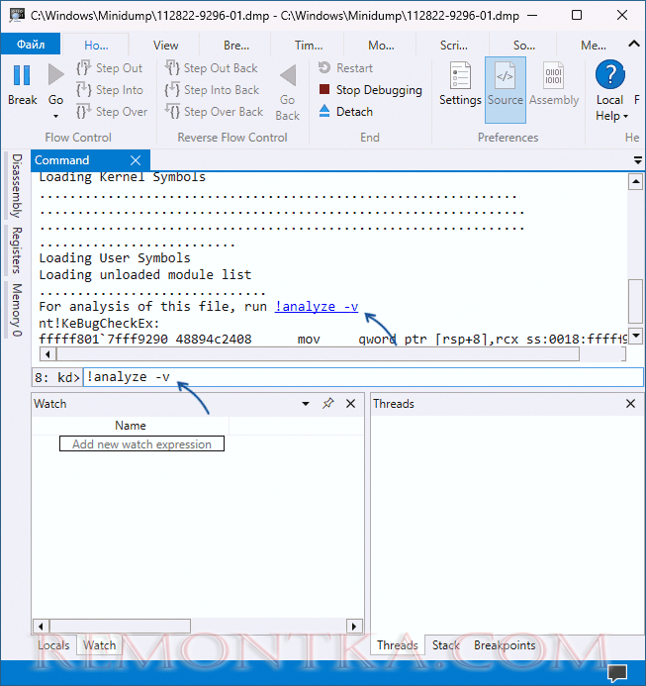This screenshot has width=646, height=686.
Task: Open Local Help
Action: point(609,74)
